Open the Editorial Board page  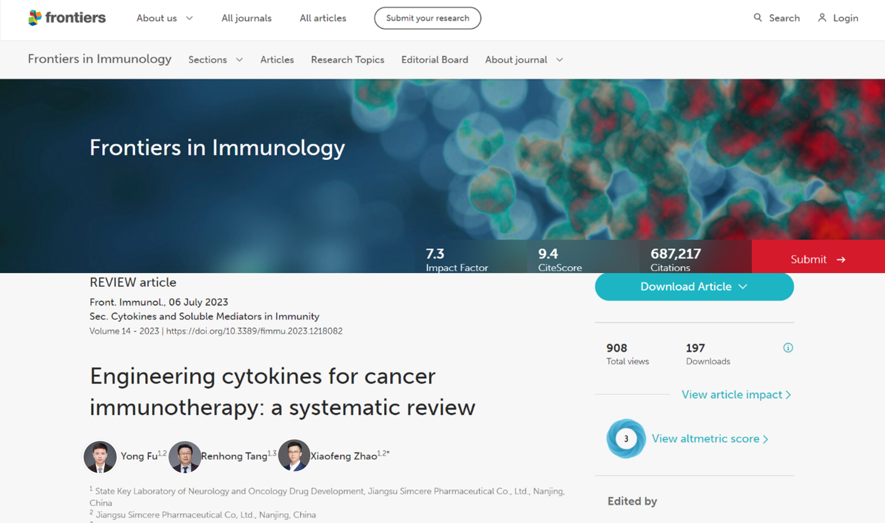(x=434, y=60)
